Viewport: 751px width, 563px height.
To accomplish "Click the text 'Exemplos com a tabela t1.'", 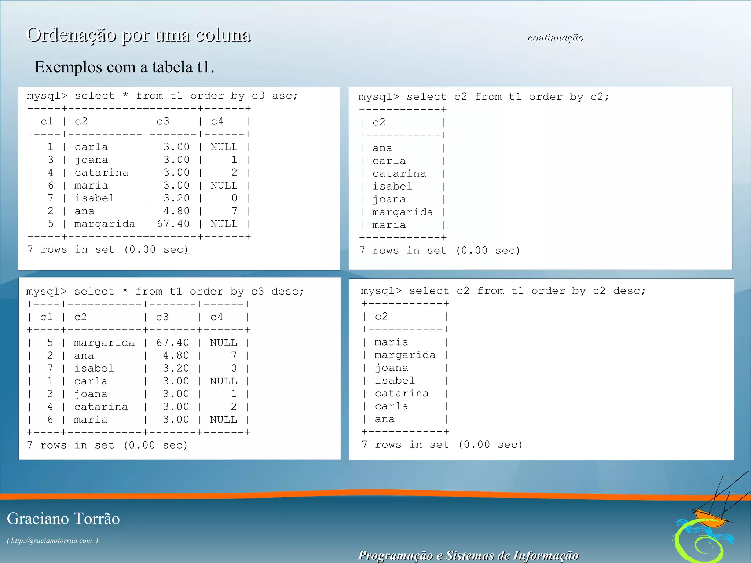I will point(124,67).
